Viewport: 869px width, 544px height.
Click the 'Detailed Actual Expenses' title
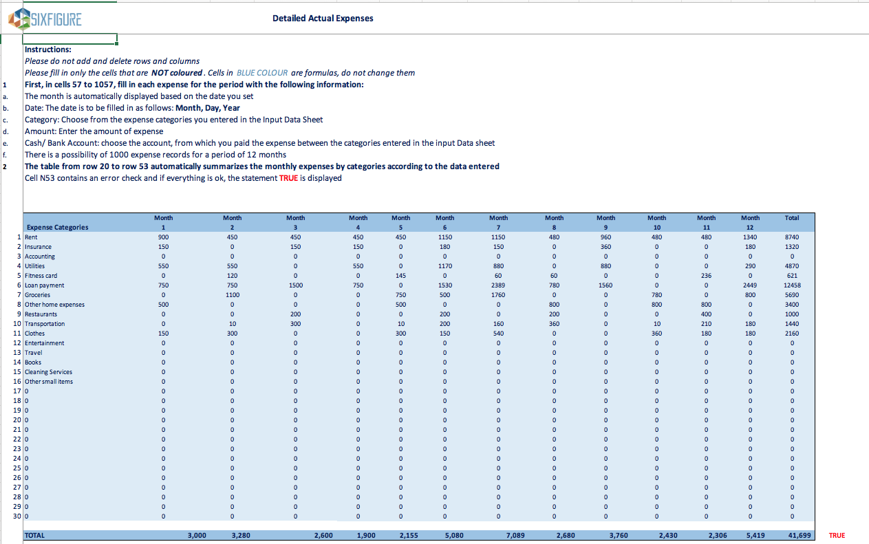click(x=323, y=19)
